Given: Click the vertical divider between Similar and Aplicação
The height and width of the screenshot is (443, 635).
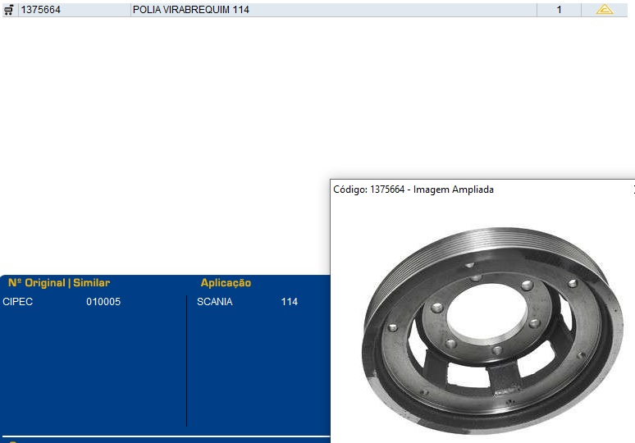Looking at the screenshot, I should pos(187,361).
